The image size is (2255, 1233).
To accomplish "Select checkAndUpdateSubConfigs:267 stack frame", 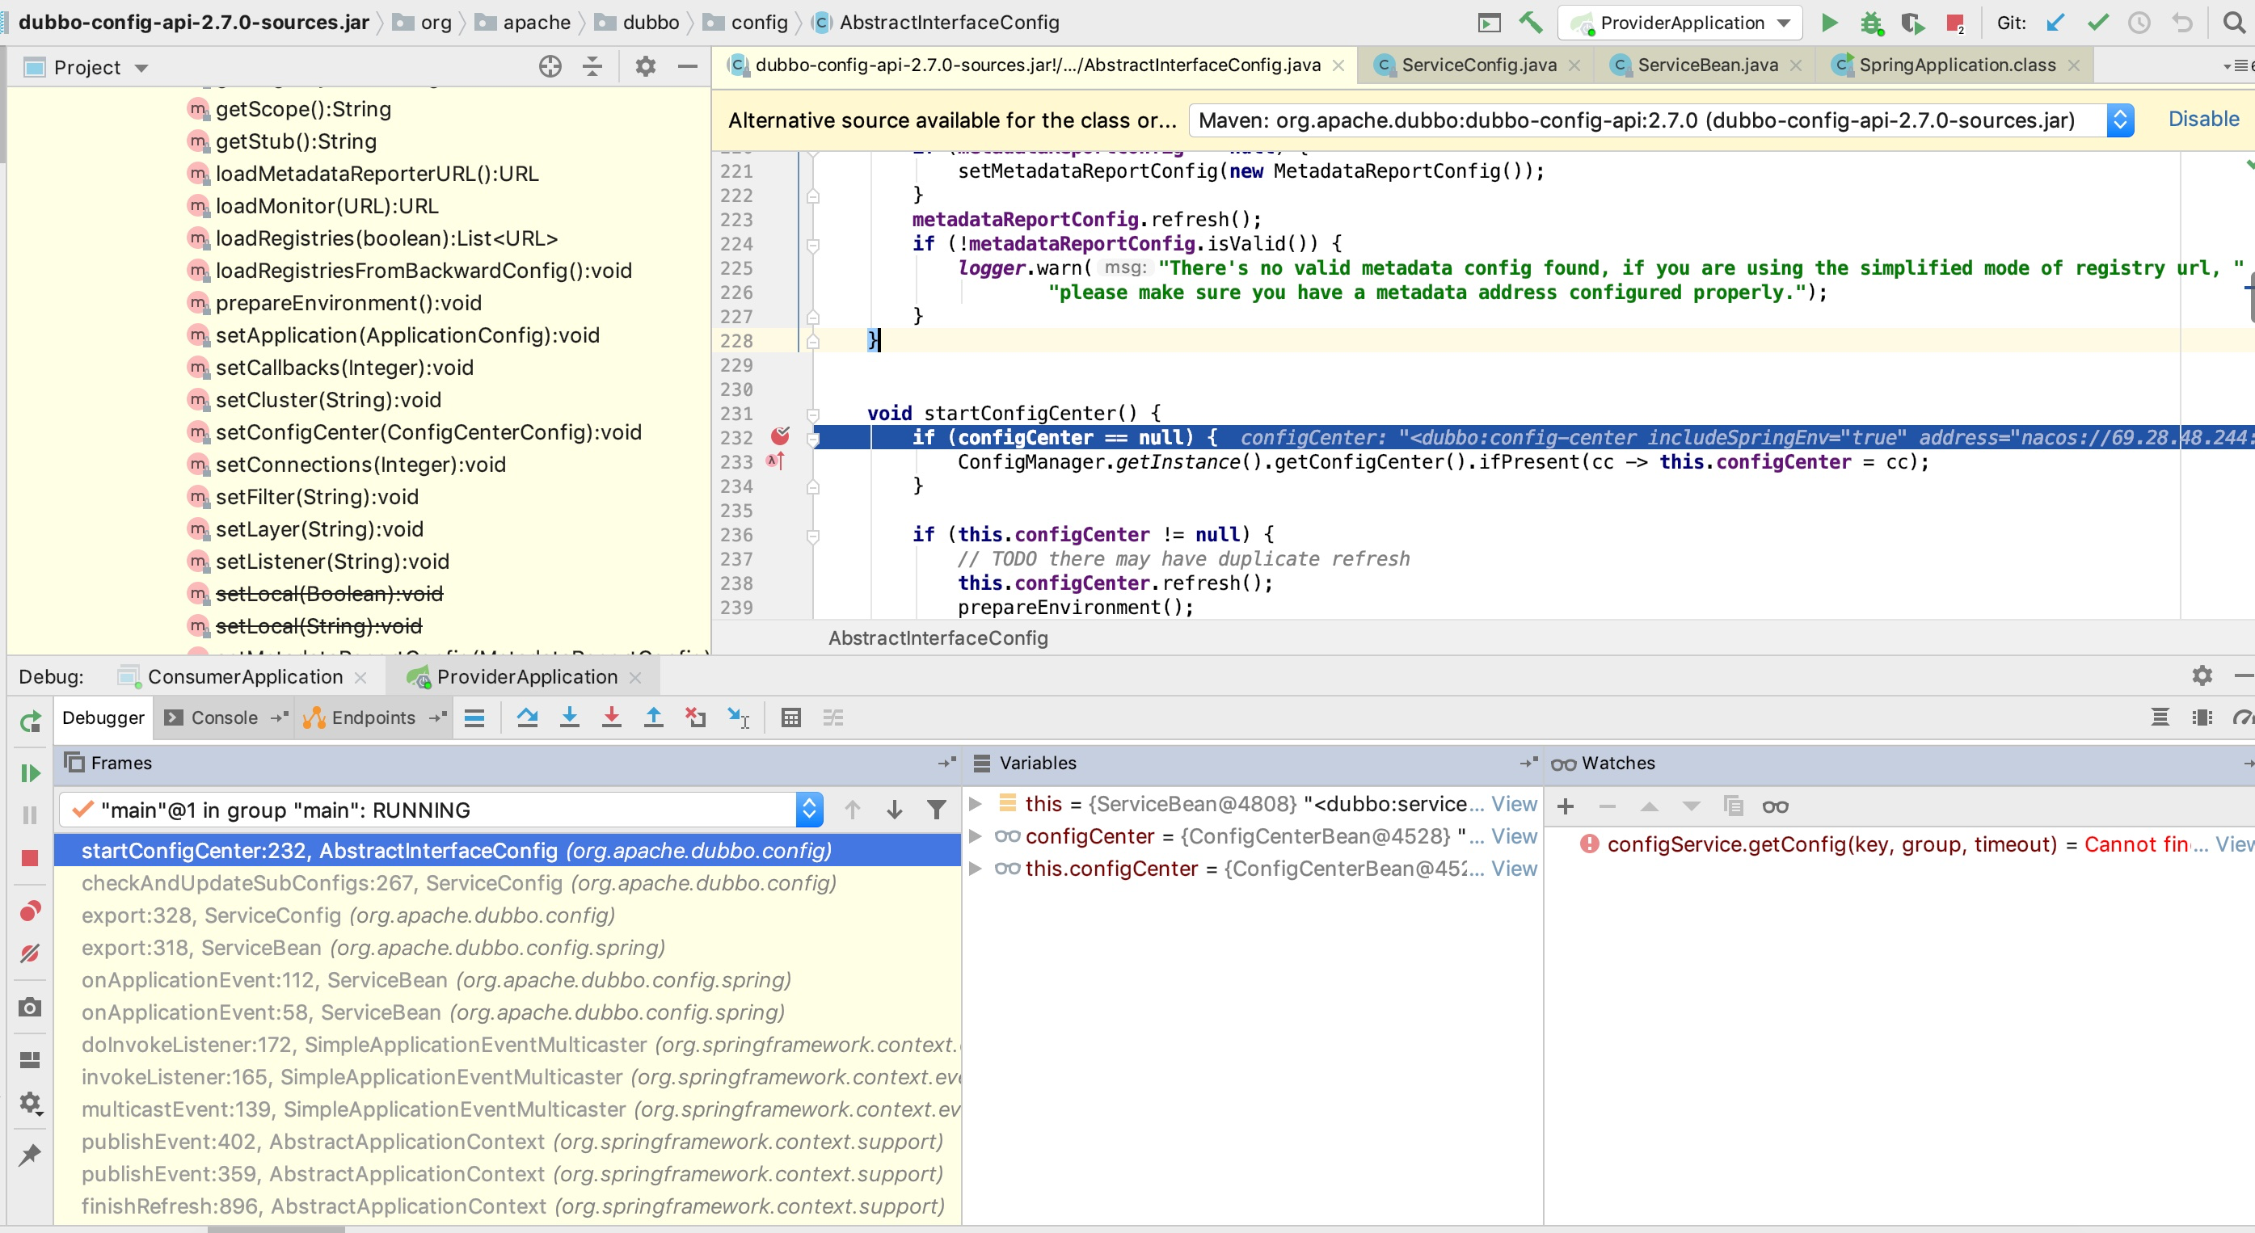I will click(459, 883).
